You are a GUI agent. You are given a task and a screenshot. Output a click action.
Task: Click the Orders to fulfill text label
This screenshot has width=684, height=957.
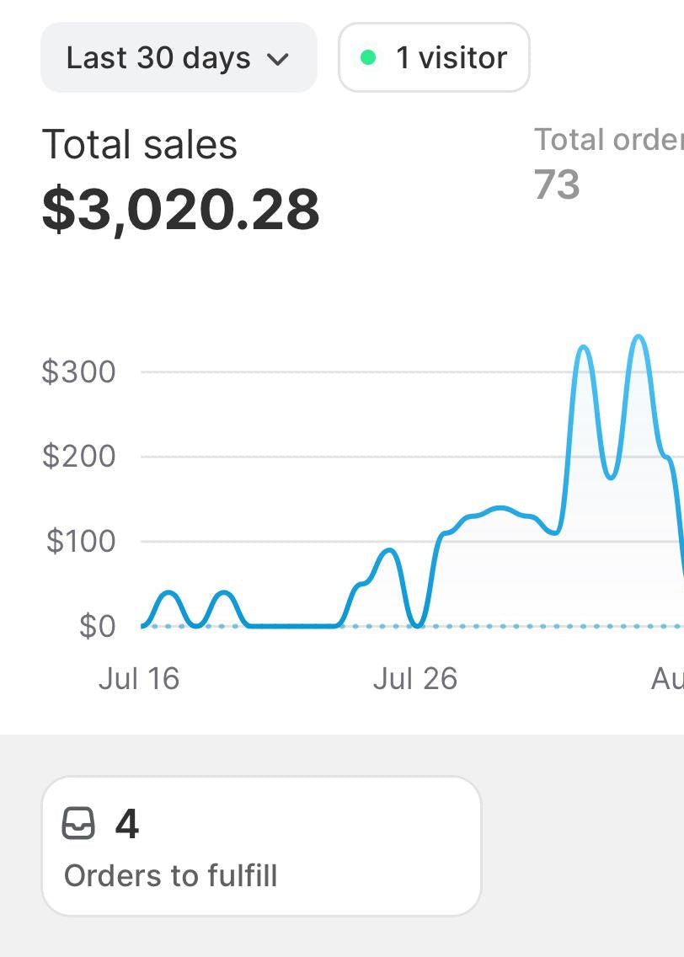[x=171, y=875]
